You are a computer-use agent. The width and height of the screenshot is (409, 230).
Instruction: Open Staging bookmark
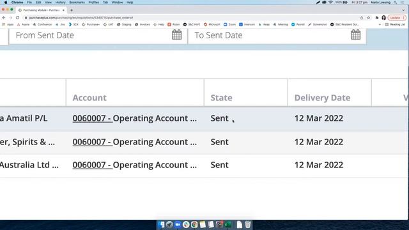tap(124, 24)
